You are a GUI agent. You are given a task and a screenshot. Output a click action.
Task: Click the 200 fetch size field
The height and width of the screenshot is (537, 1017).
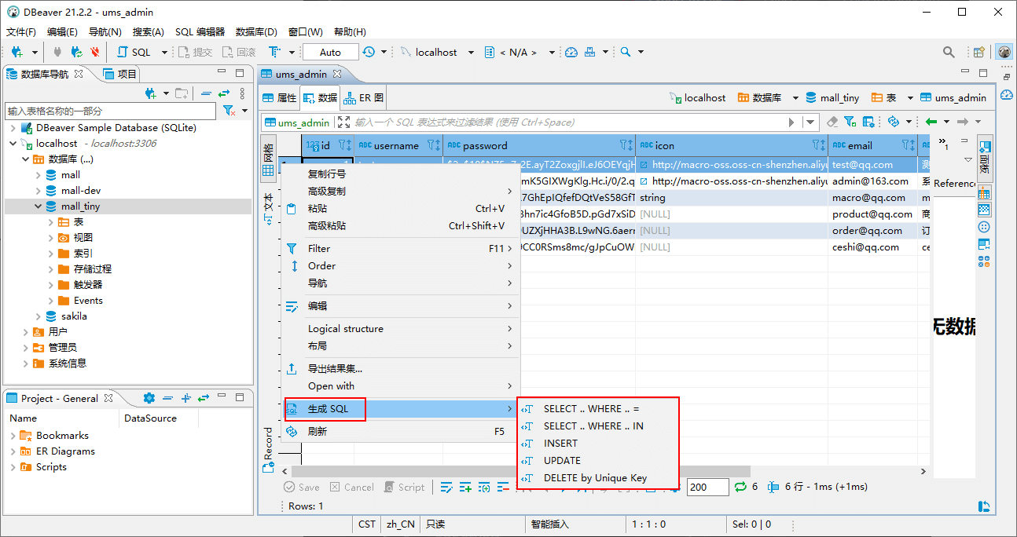click(707, 487)
